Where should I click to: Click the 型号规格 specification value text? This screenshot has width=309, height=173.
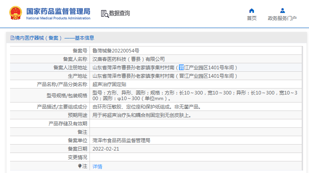195,96
